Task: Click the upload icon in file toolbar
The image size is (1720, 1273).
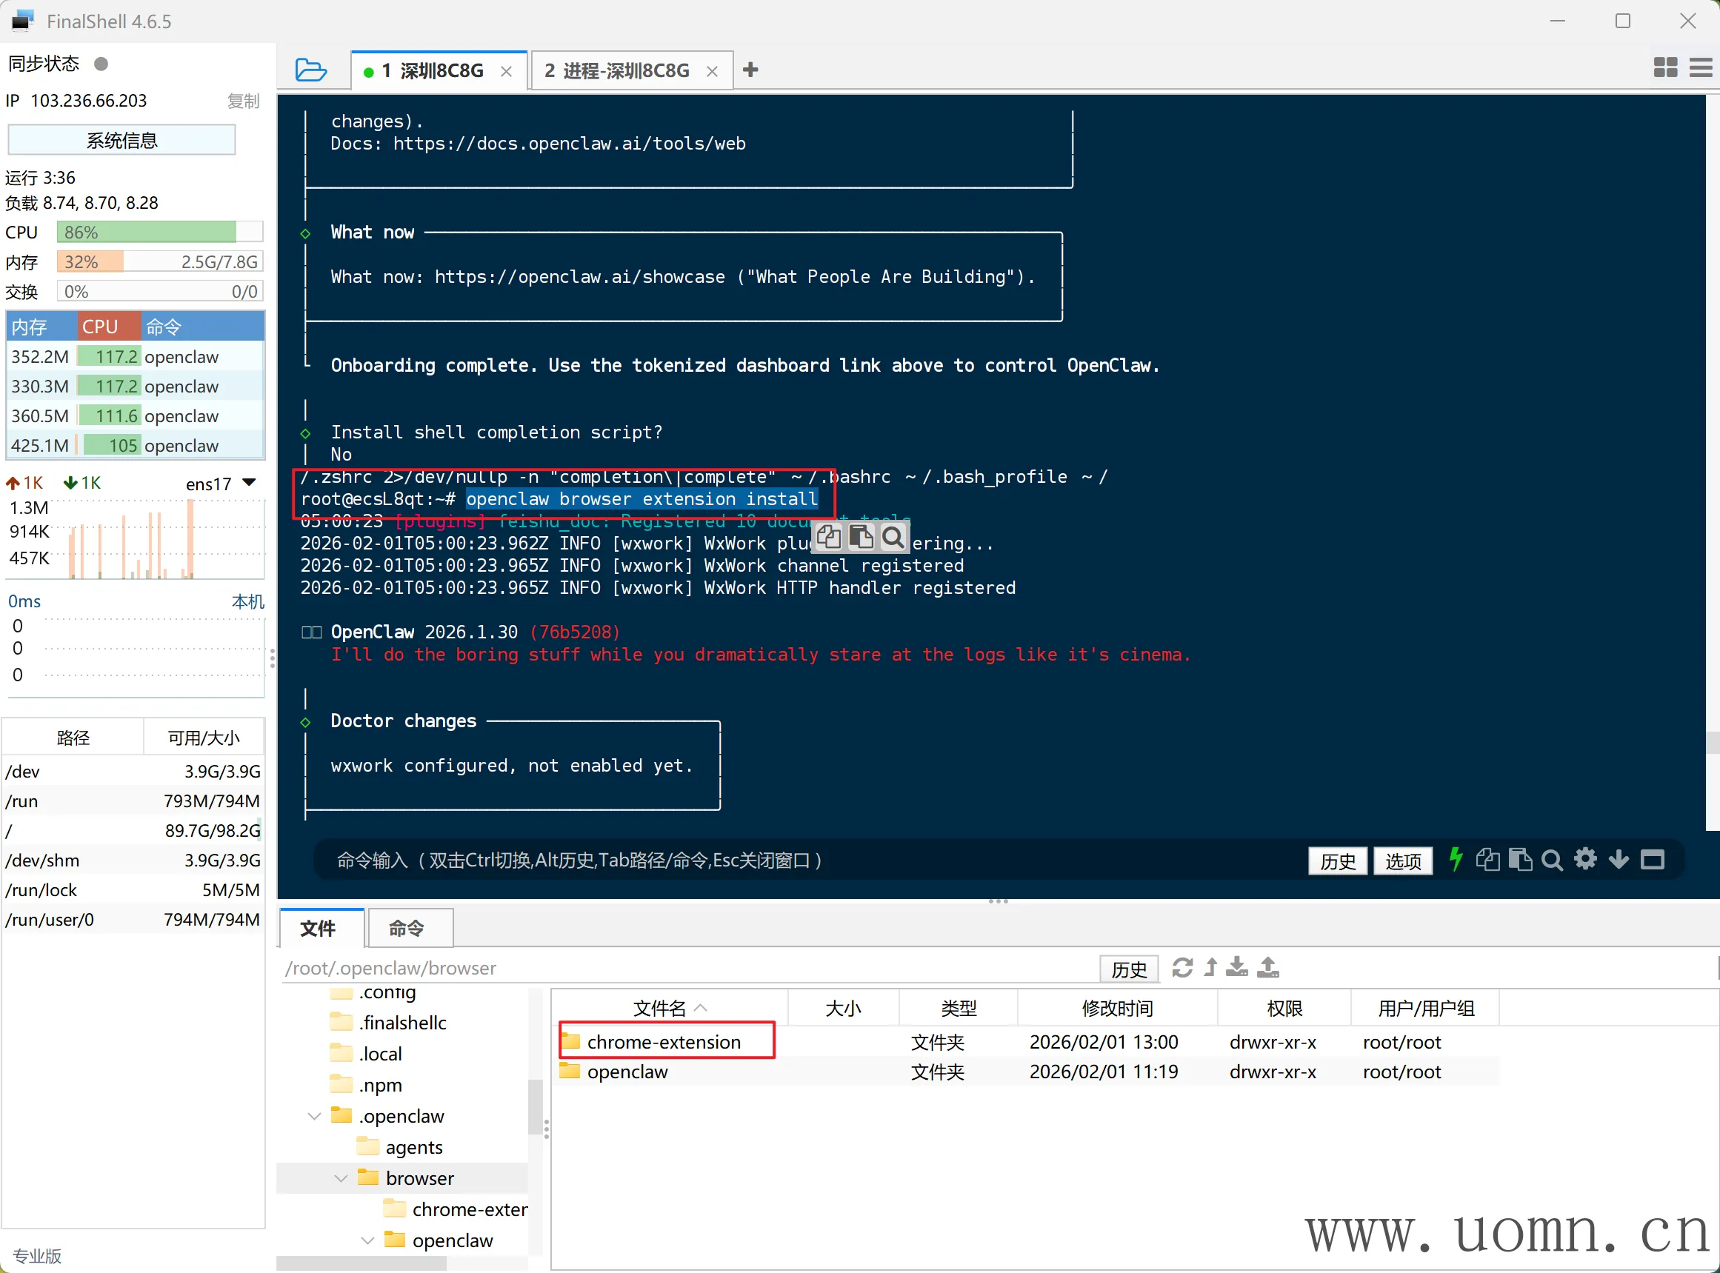Action: click(1267, 968)
